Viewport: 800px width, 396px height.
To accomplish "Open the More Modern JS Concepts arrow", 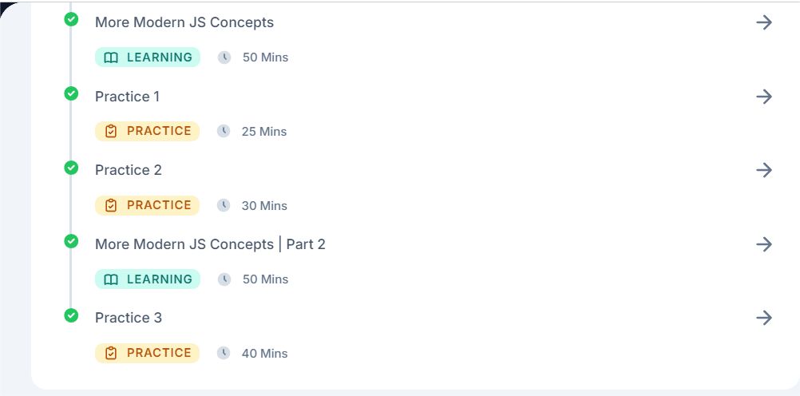I will pos(764,22).
